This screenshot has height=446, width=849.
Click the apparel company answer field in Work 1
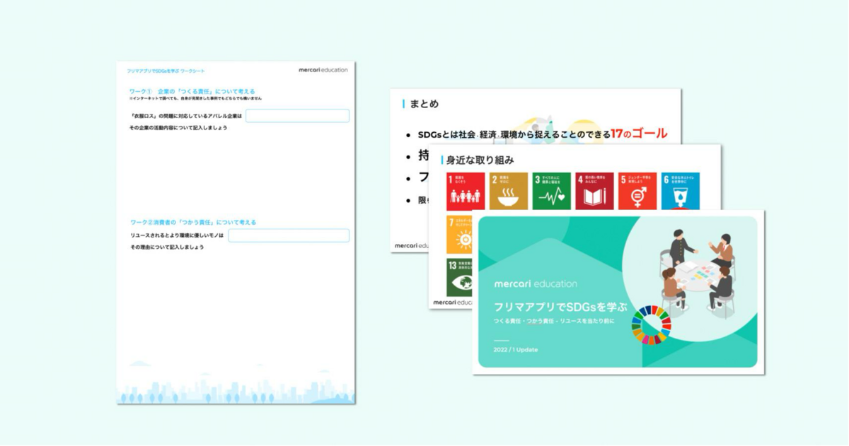(x=297, y=116)
